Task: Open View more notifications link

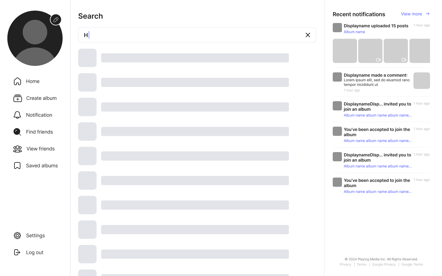Action: click(411, 14)
